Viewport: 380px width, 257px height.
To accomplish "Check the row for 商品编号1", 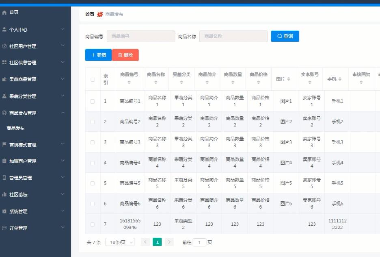I will [x=93, y=101].
